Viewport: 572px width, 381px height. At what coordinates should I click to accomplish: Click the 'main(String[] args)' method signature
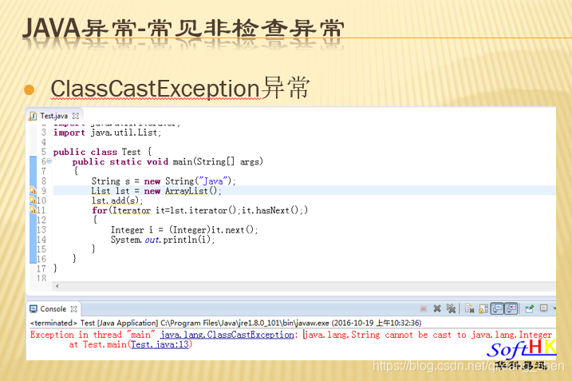click(x=218, y=162)
